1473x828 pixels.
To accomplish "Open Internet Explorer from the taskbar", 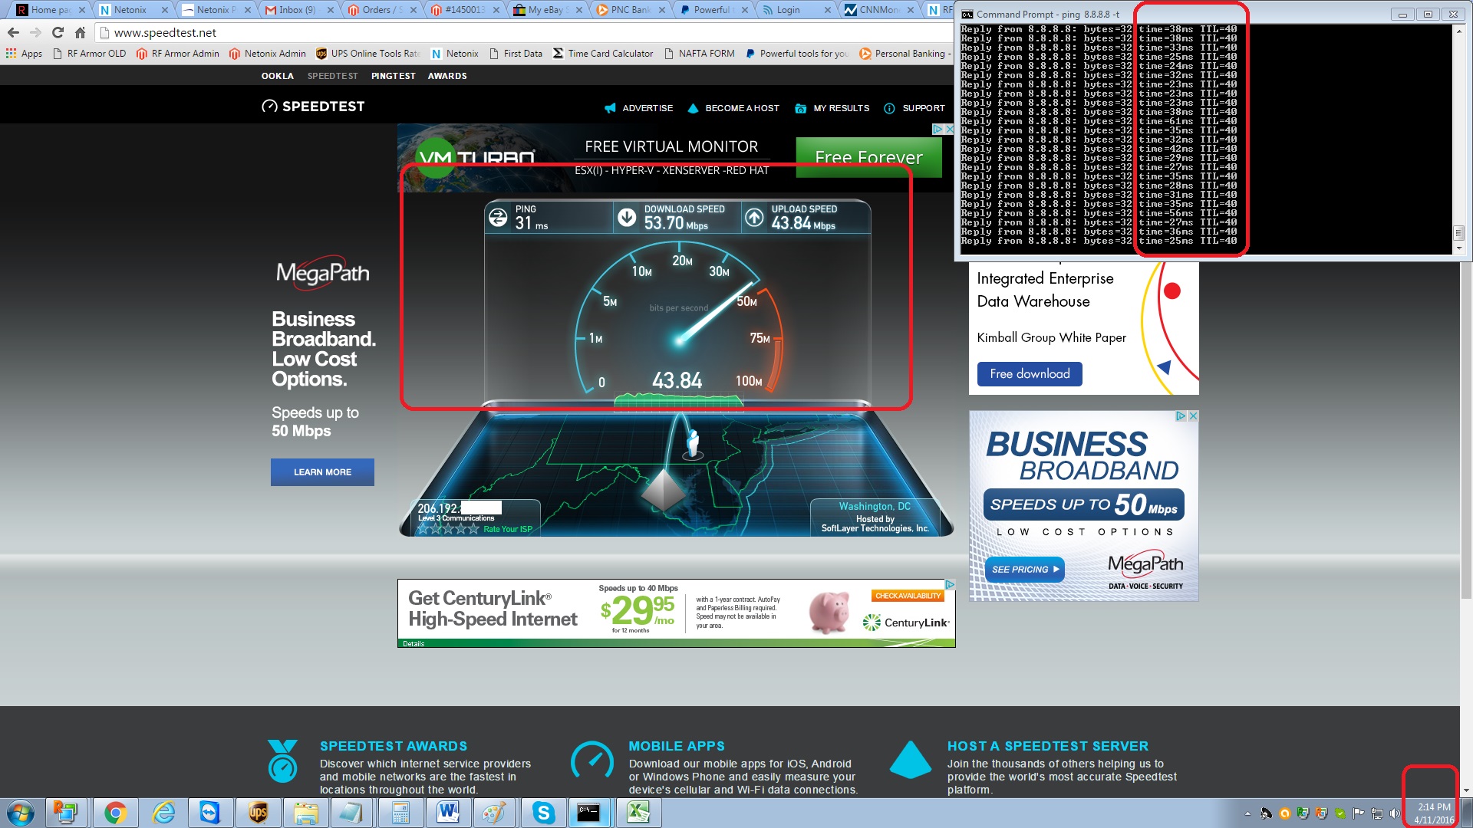I will [163, 813].
